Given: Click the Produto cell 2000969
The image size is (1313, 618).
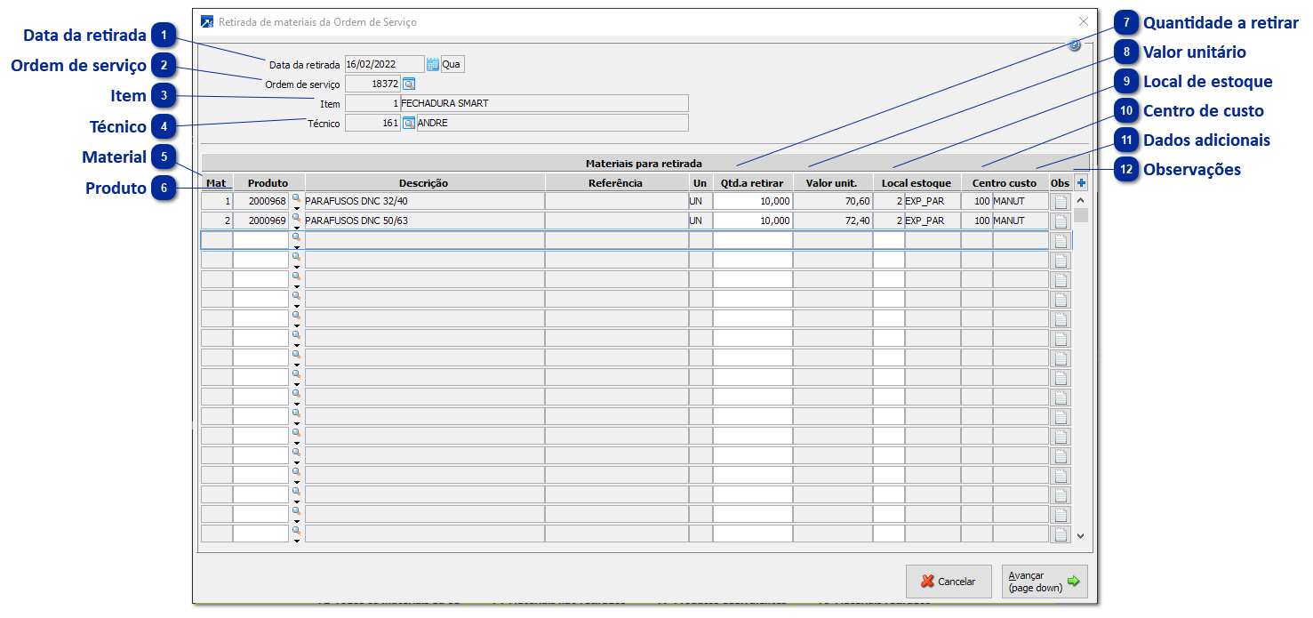Looking at the screenshot, I should 261,221.
